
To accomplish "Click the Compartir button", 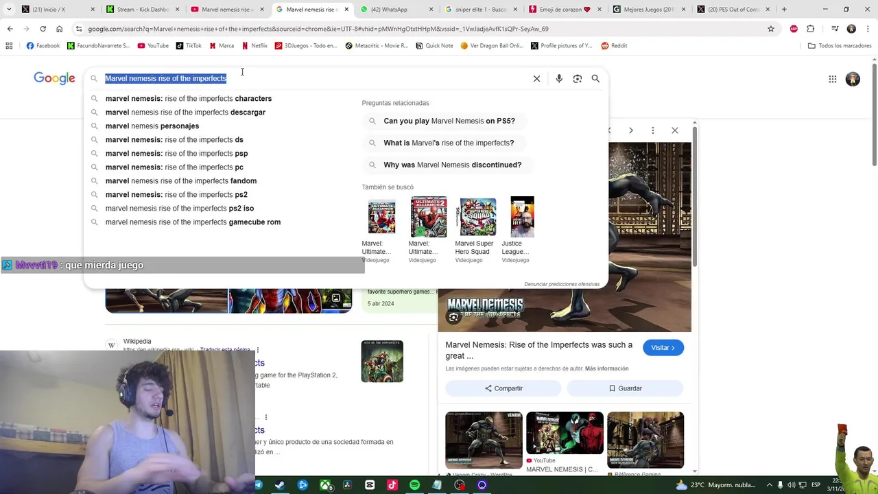I will (503, 388).
